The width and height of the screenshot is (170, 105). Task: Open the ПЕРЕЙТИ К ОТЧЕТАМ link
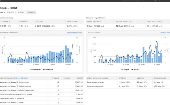pyautogui.click(x=20, y=78)
